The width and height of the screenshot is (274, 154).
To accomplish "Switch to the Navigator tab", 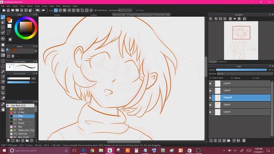I will [213, 62].
